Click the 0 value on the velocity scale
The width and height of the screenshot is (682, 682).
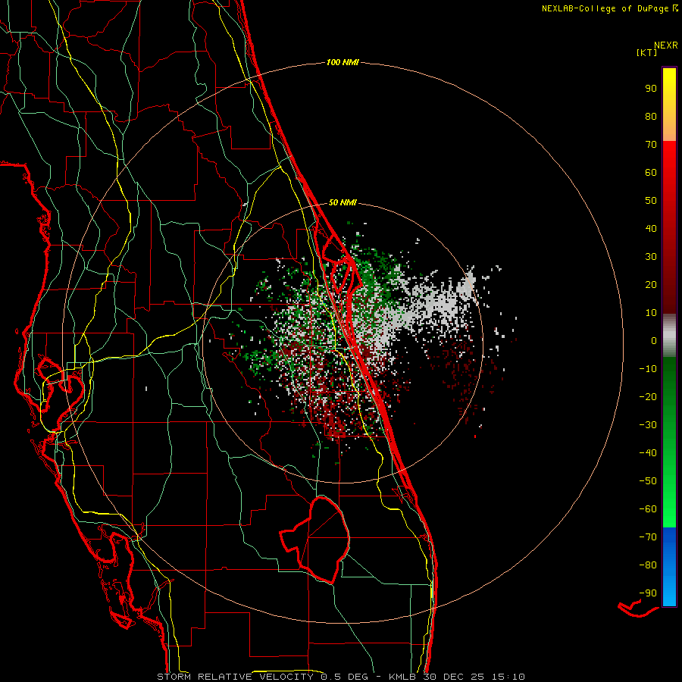tap(654, 340)
